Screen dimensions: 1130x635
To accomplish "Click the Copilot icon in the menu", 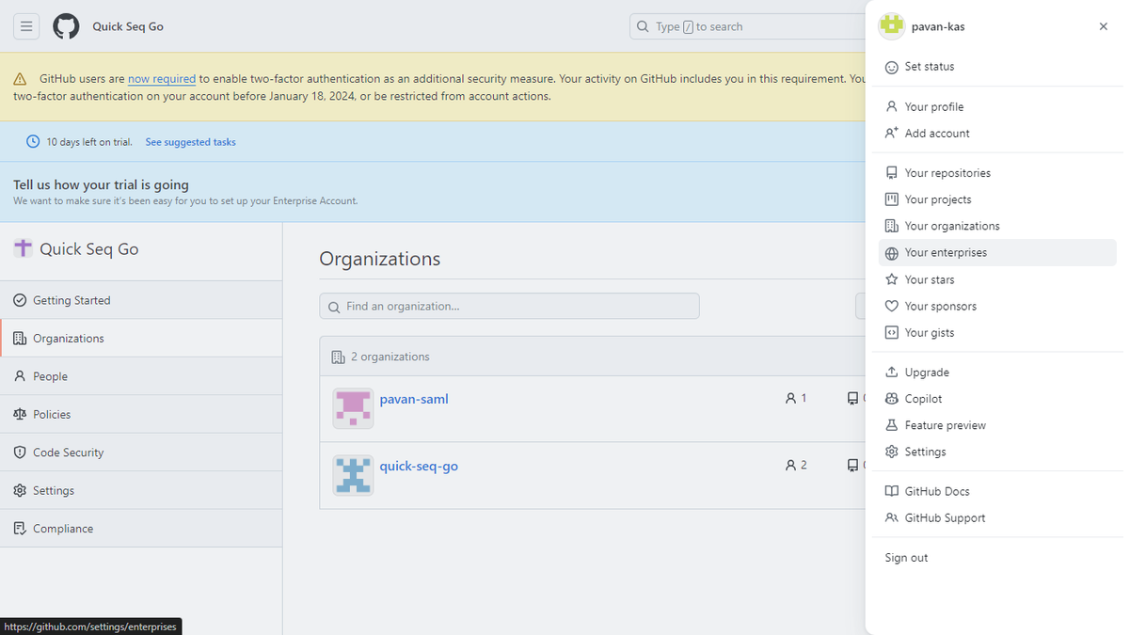I will pyautogui.click(x=892, y=399).
